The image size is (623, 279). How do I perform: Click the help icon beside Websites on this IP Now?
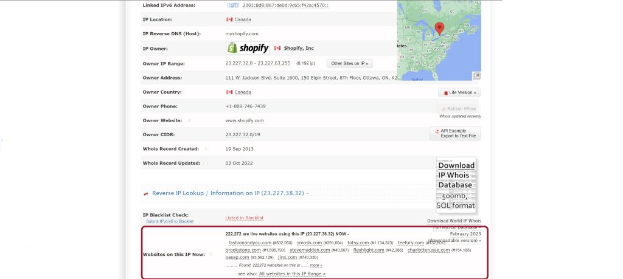(x=211, y=255)
